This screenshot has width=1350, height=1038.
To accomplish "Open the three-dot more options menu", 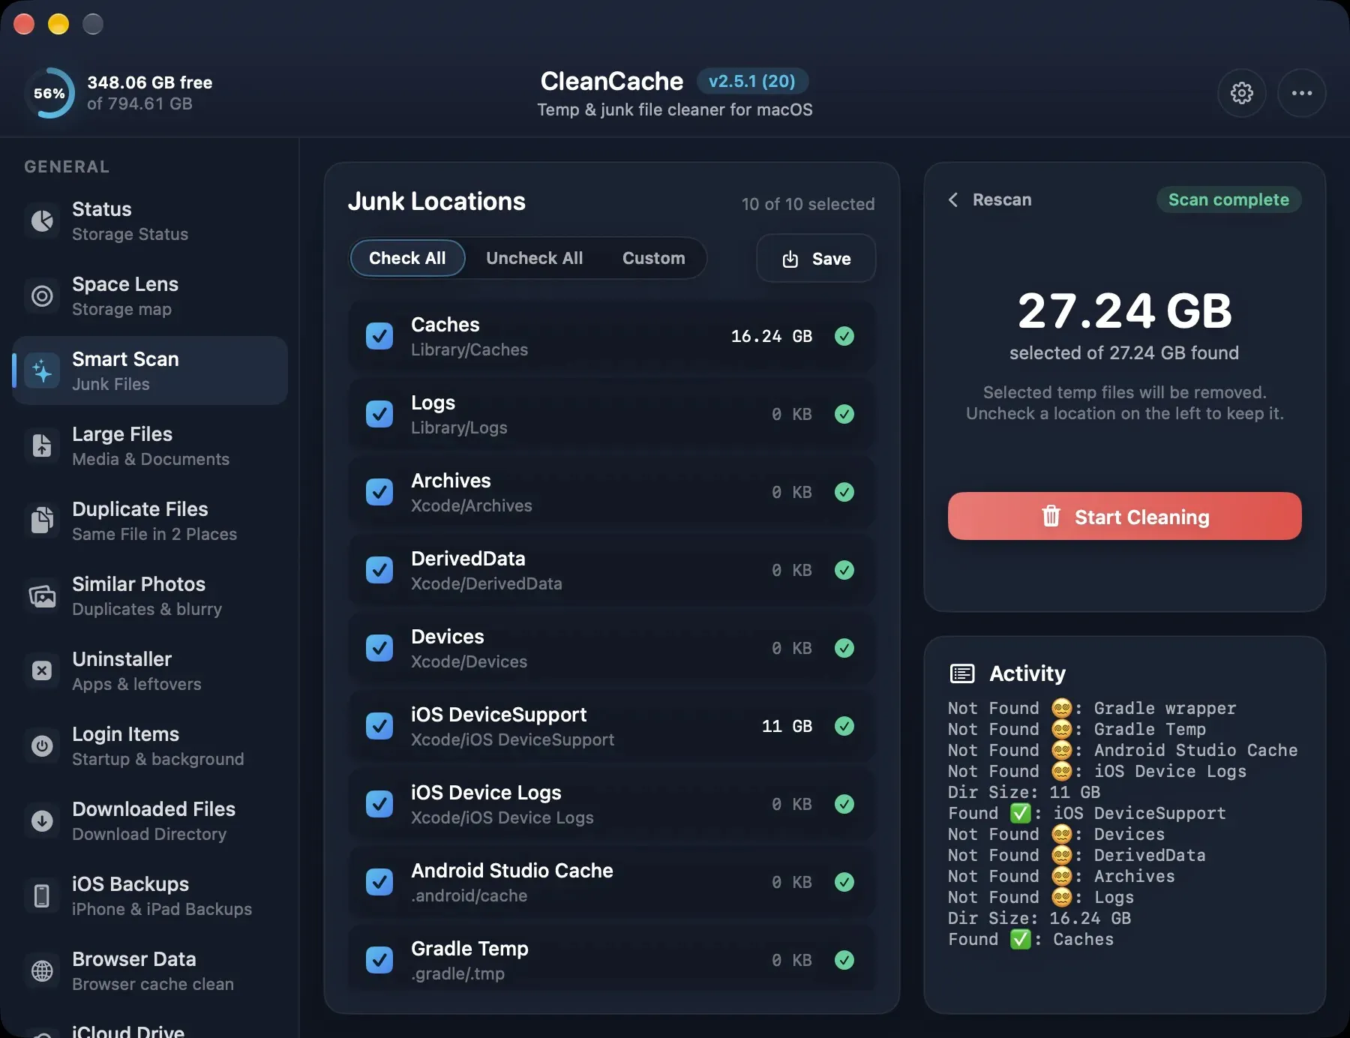I will coord(1302,93).
